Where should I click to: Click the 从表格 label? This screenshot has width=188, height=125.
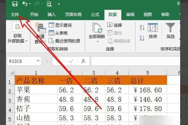click(61, 33)
